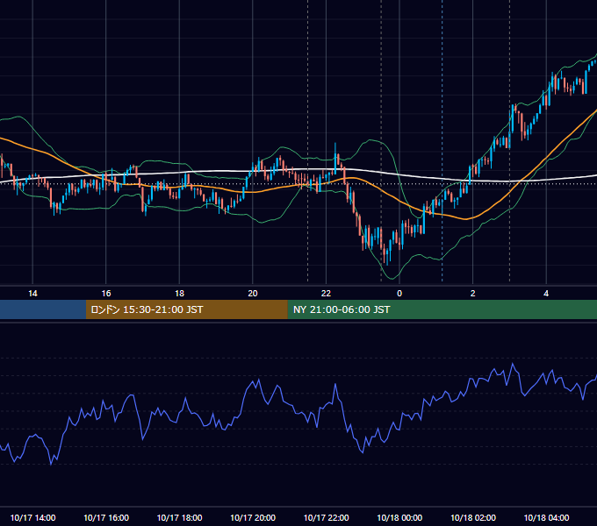This screenshot has height=526, width=597.
Task: Click the 10/18 02:00 date label
Action: tap(473, 517)
